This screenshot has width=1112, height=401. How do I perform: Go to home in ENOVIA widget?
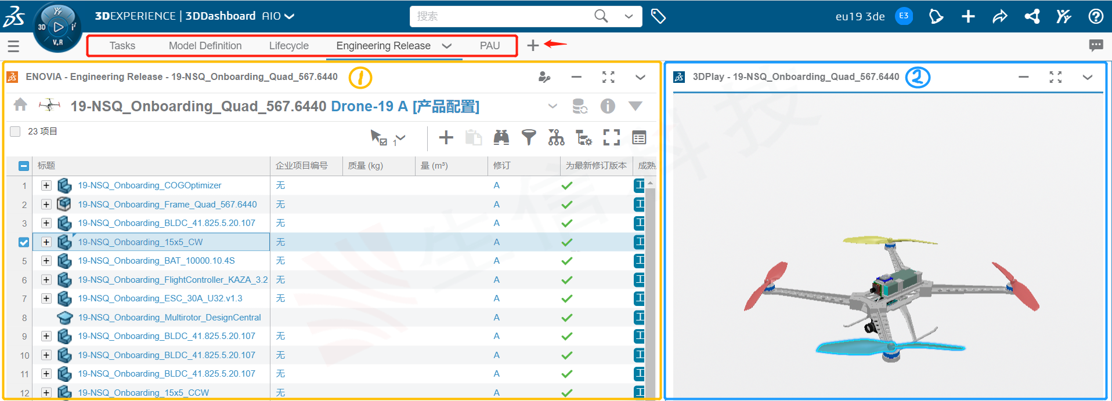[x=20, y=105]
